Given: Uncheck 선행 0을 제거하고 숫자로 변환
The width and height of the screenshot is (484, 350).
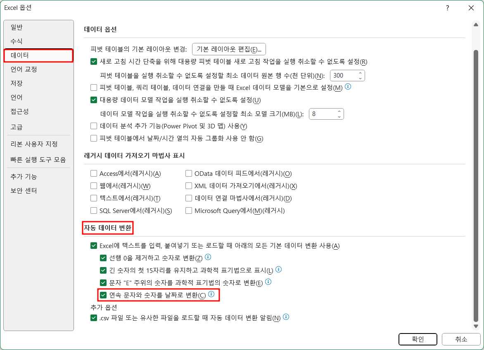Looking at the screenshot, I should (103, 258).
